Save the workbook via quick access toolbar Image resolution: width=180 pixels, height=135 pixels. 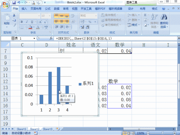pyautogui.click(x=14, y=3)
